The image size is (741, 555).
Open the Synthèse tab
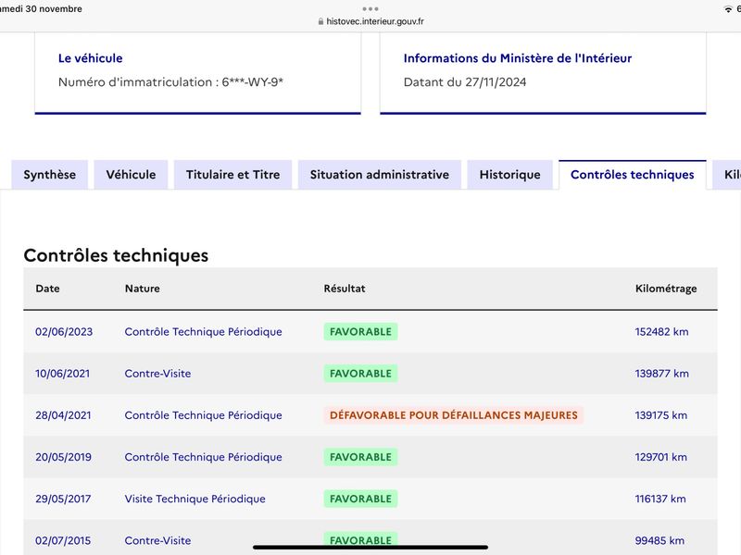pos(50,175)
